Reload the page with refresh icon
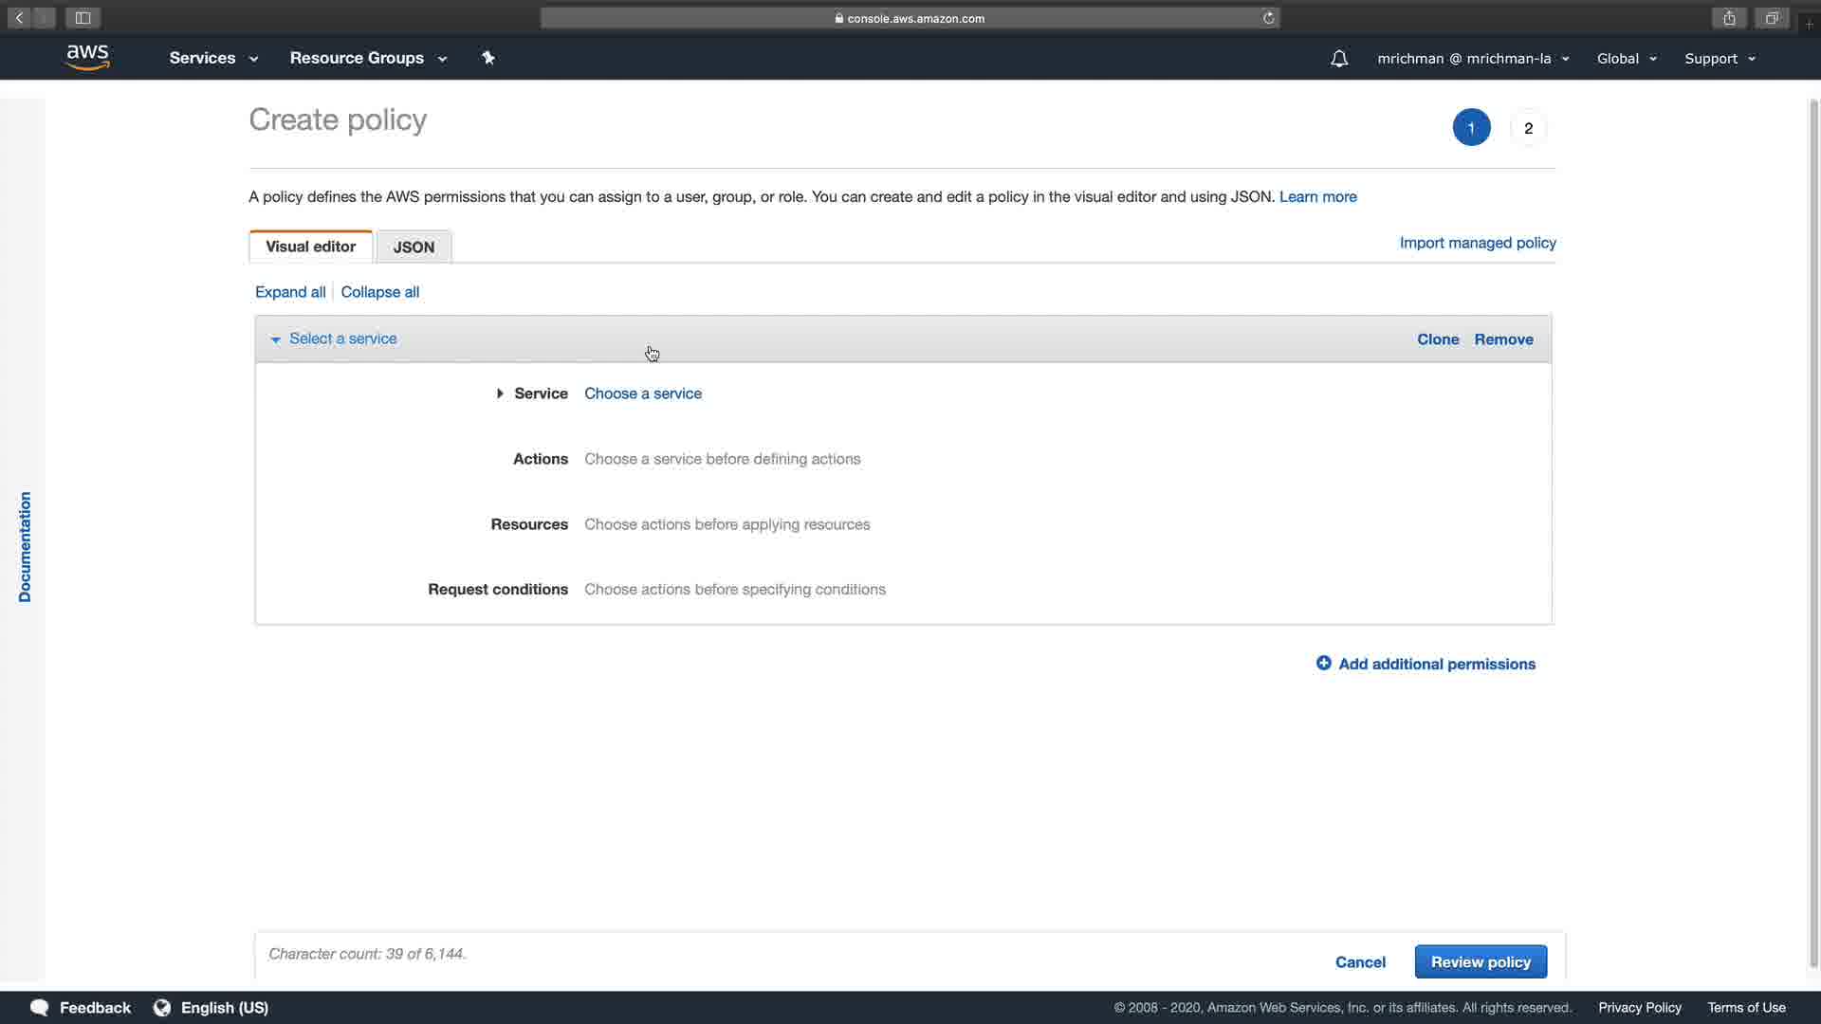 coord(1268,18)
